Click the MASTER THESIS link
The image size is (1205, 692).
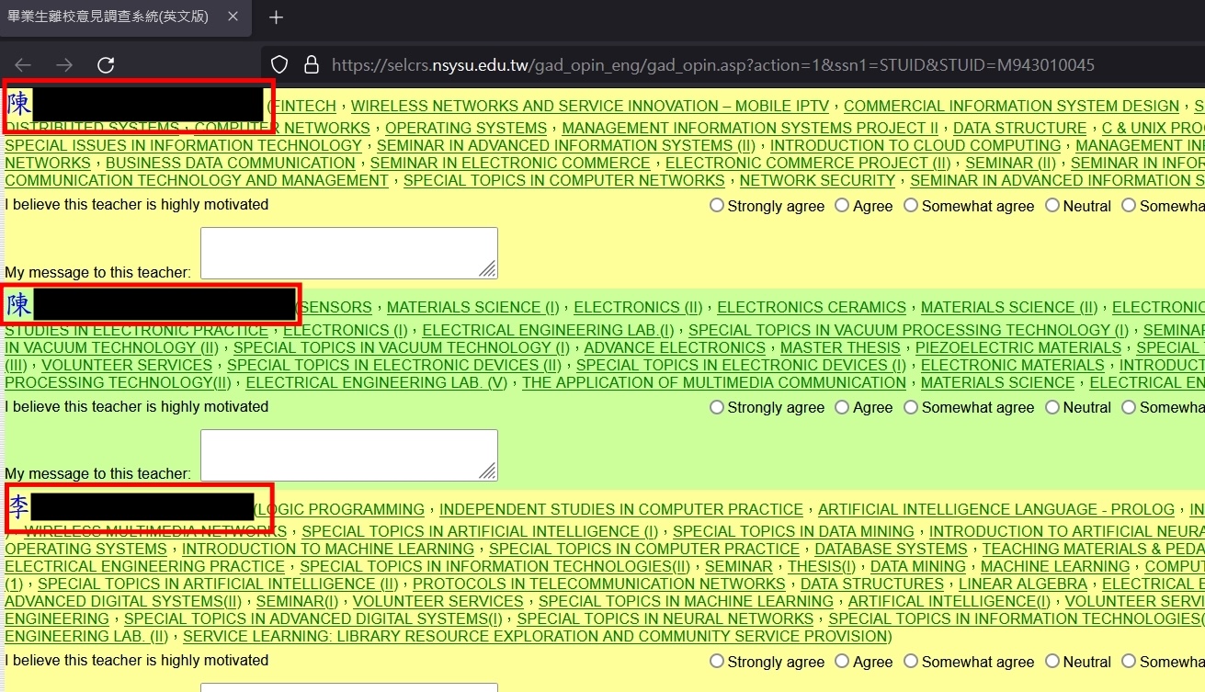pos(840,347)
